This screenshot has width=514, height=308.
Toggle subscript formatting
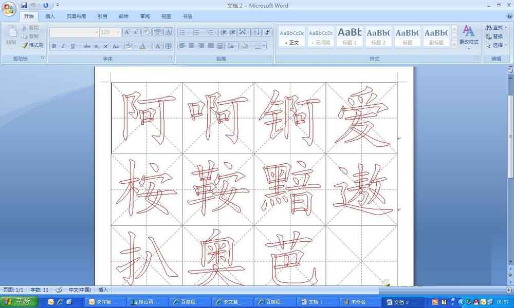(97, 46)
